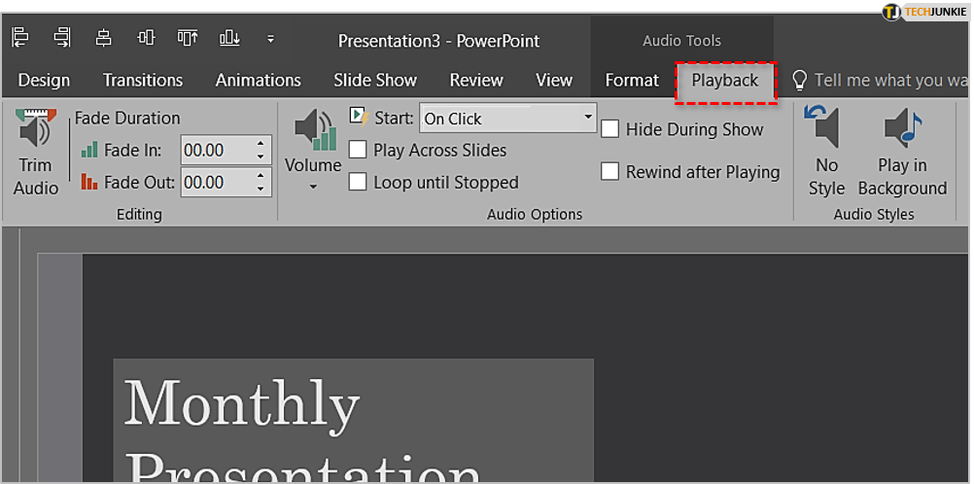Open the Slide Show tab

375,80
